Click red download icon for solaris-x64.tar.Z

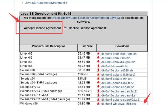click(98, 83)
